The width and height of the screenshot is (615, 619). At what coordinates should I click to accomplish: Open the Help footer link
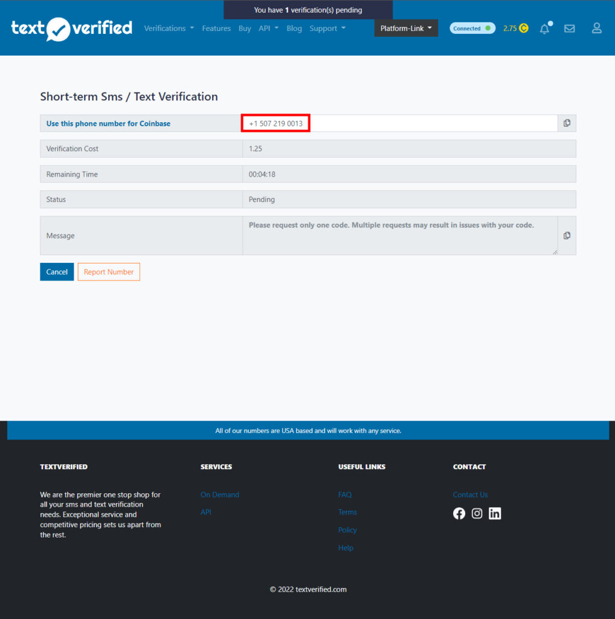pos(346,548)
